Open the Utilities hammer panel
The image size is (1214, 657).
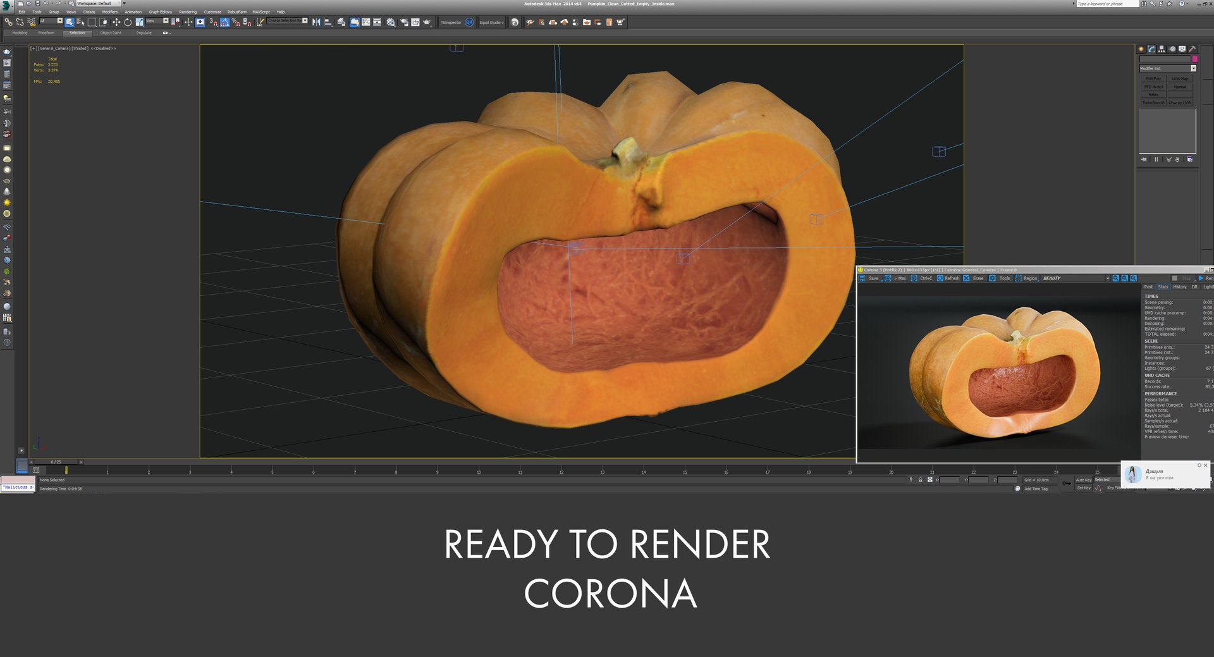tap(1192, 49)
